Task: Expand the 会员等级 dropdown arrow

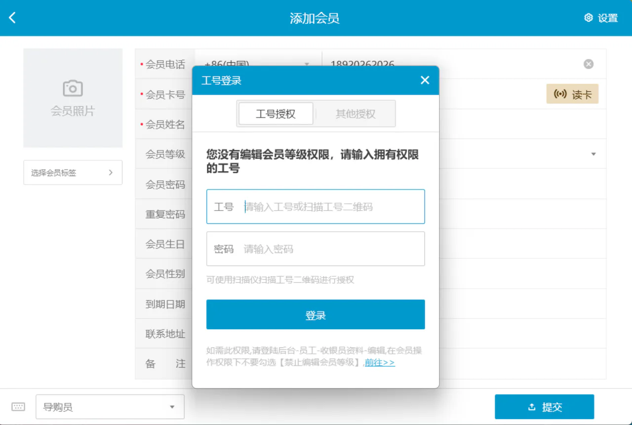Action: pos(593,154)
